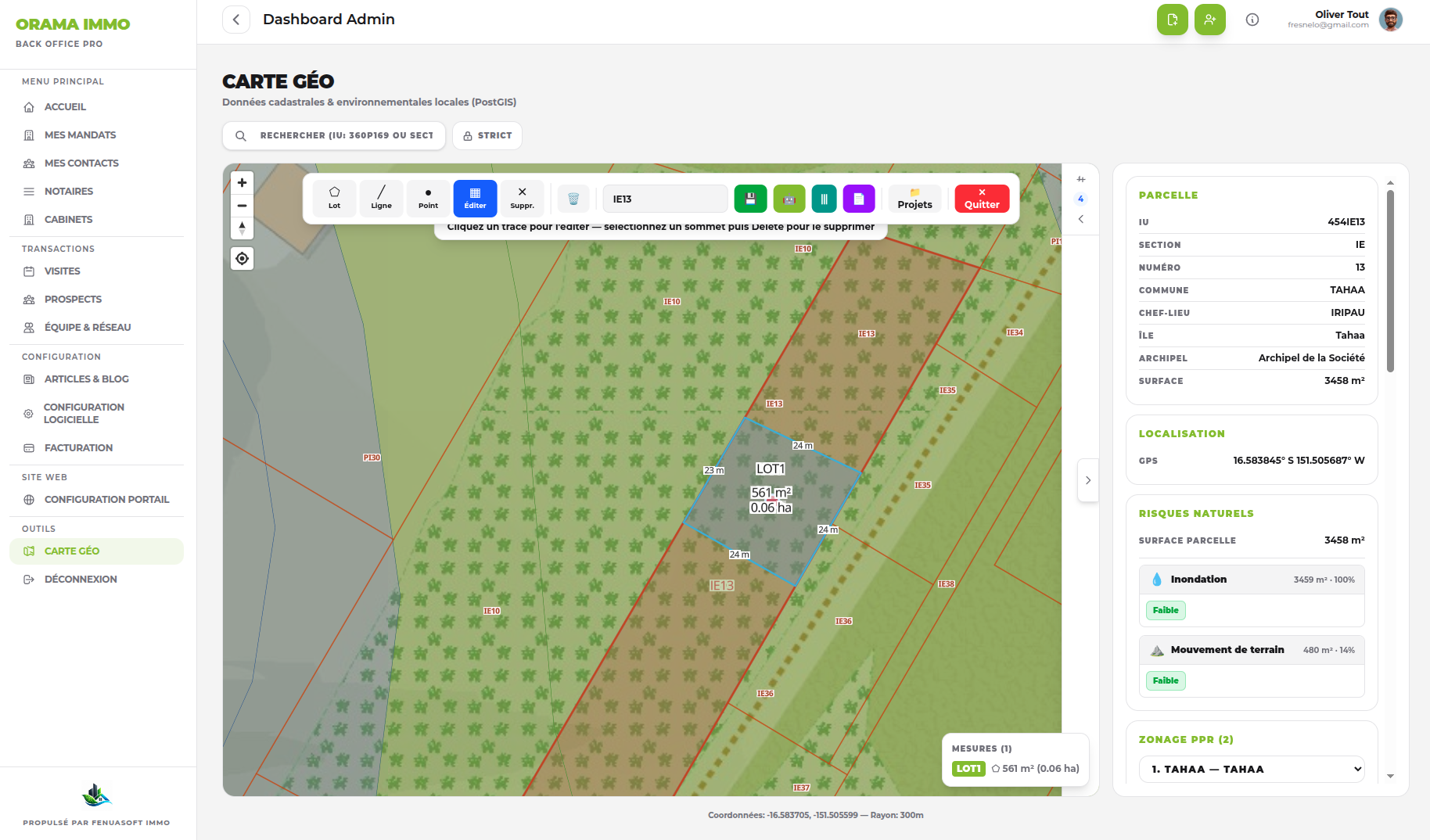Click the green add-user button in header
The height and width of the screenshot is (840, 1430).
click(1210, 20)
